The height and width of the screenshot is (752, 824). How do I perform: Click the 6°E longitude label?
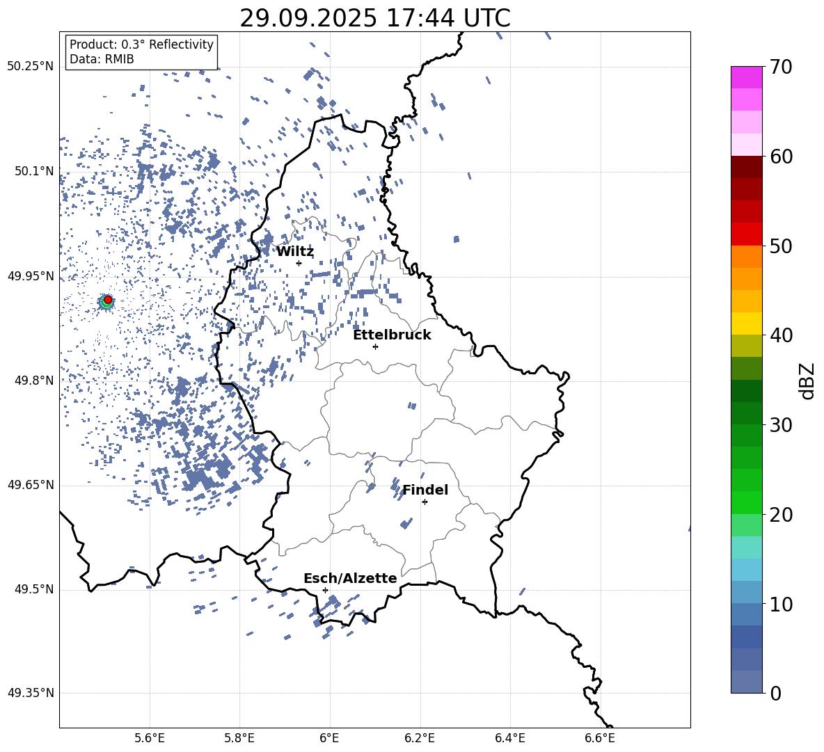(x=329, y=738)
